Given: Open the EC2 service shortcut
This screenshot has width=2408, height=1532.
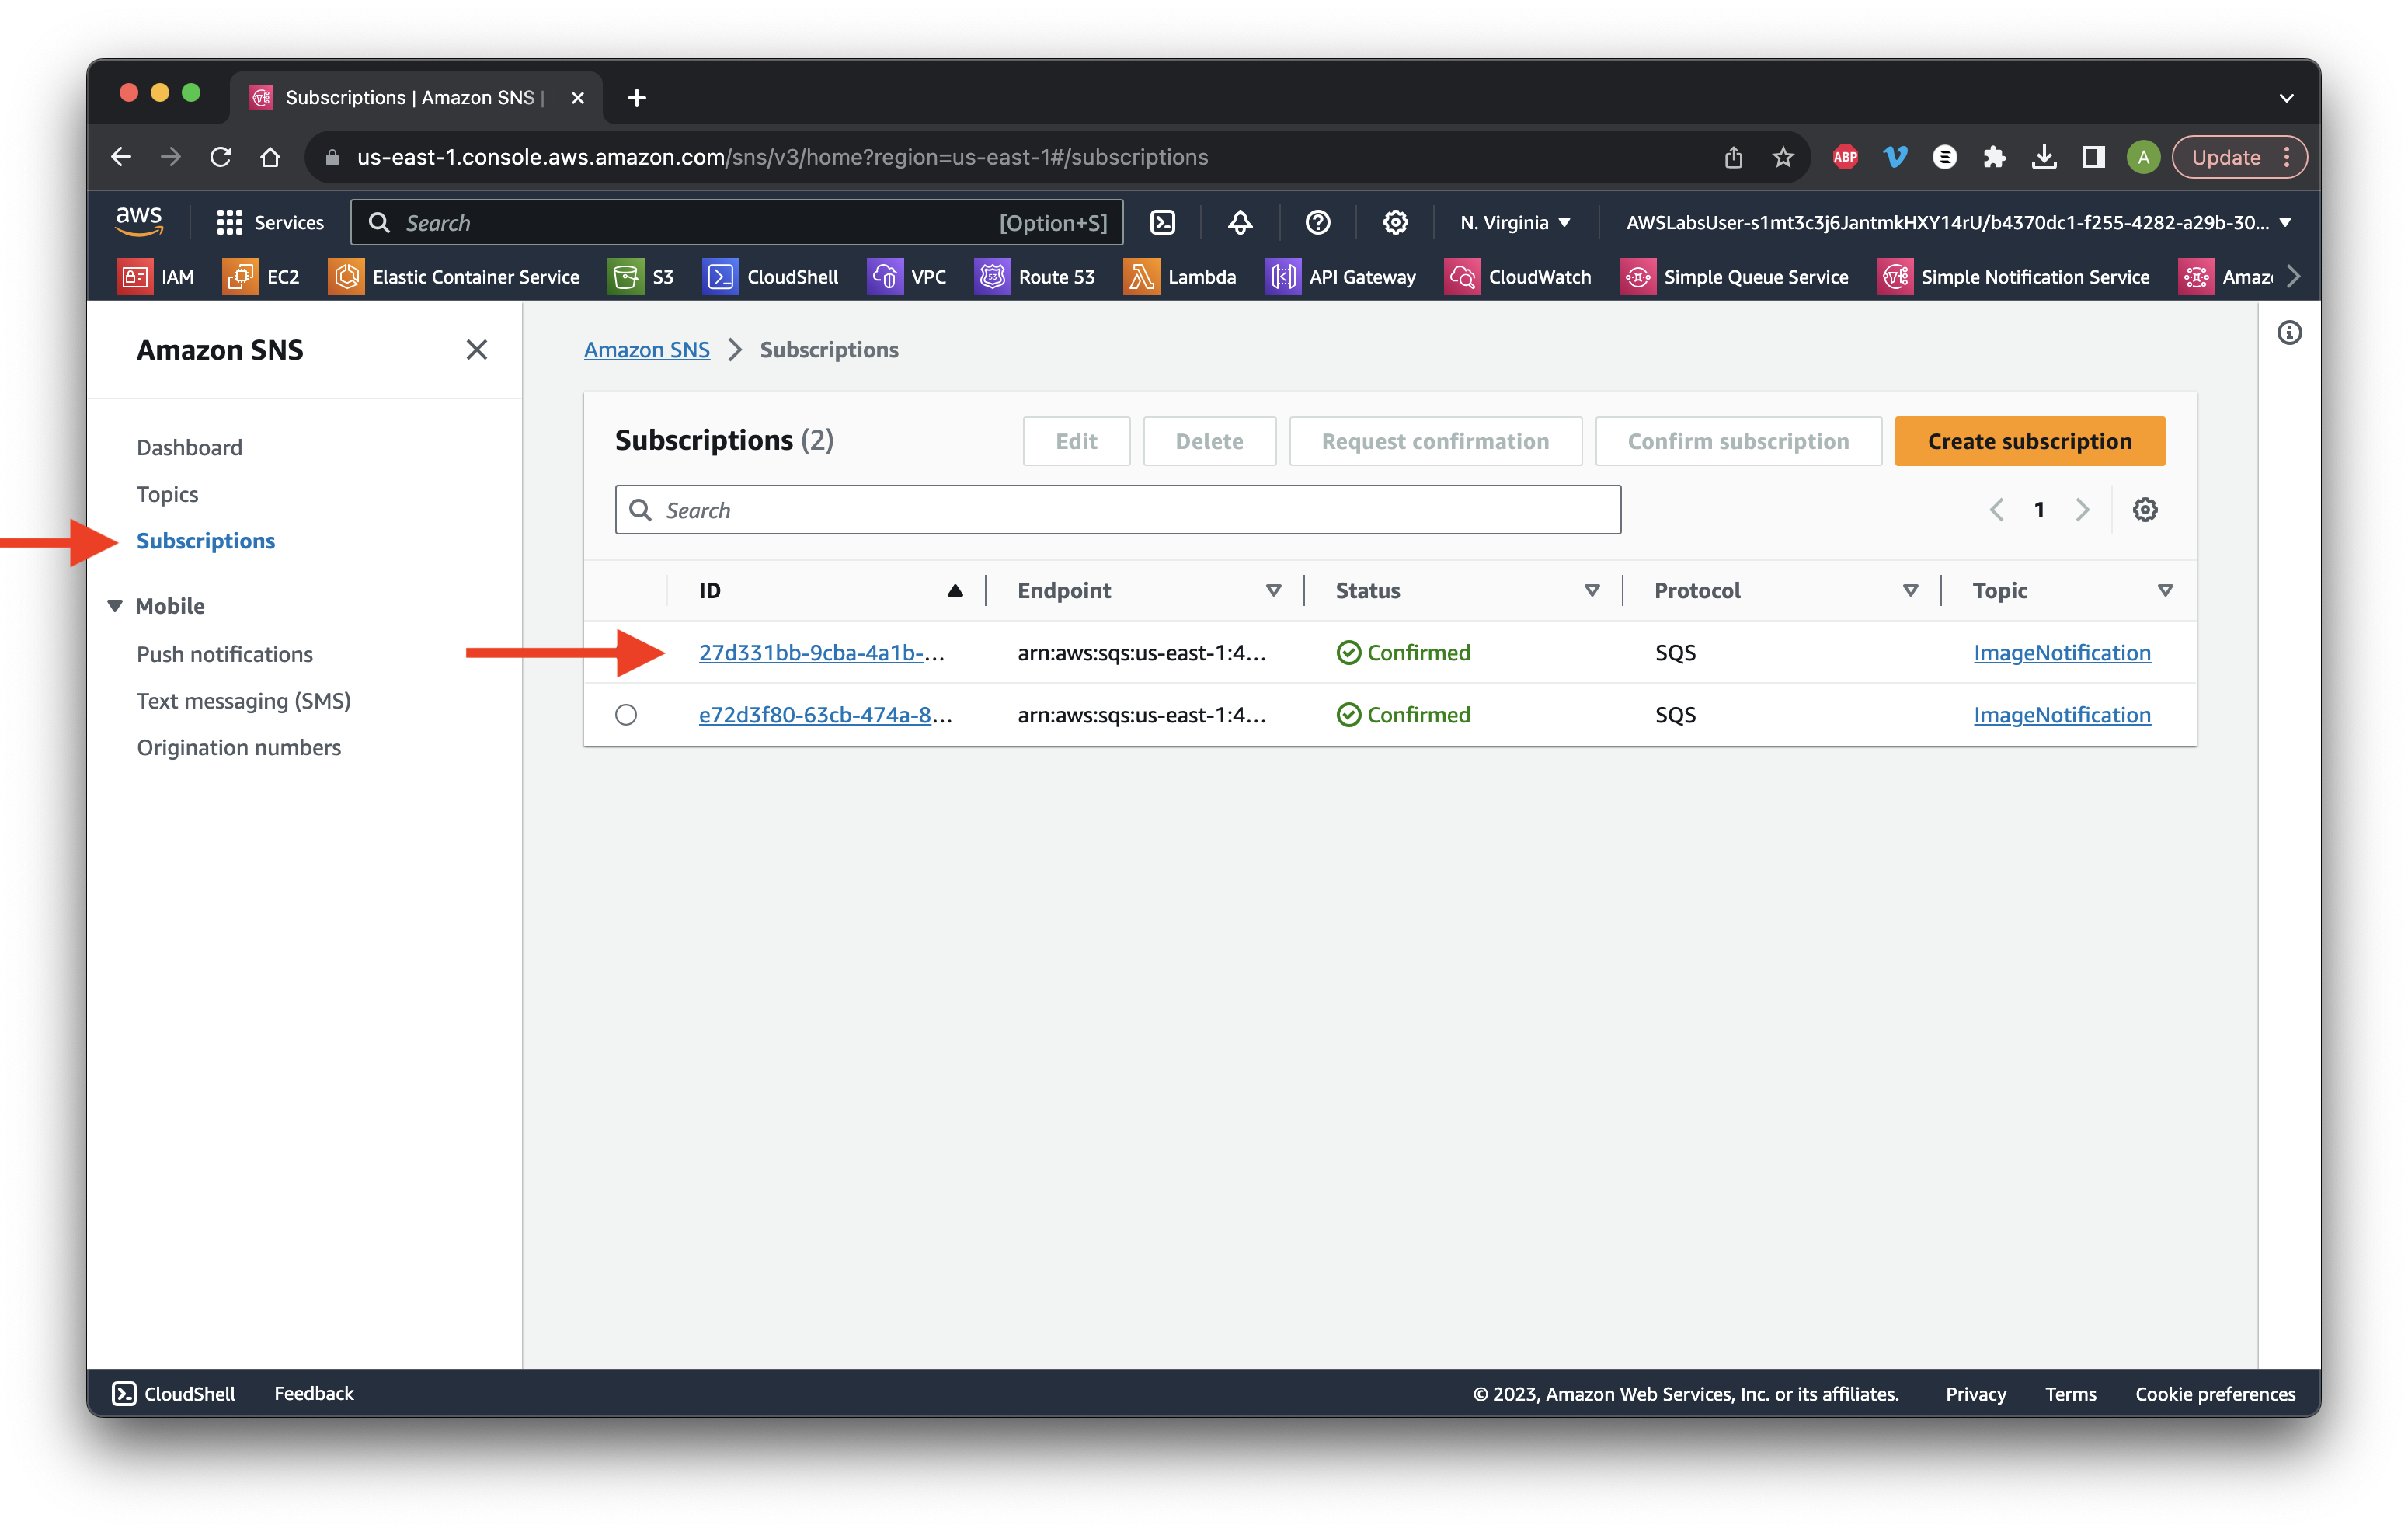Looking at the screenshot, I should pyautogui.click(x=262, y=277).
